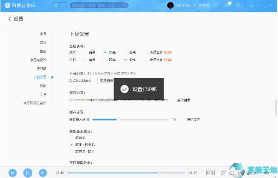278x178 pixels.
Task: Open the 标准 sound quality selector
Action: click(210, 172)
